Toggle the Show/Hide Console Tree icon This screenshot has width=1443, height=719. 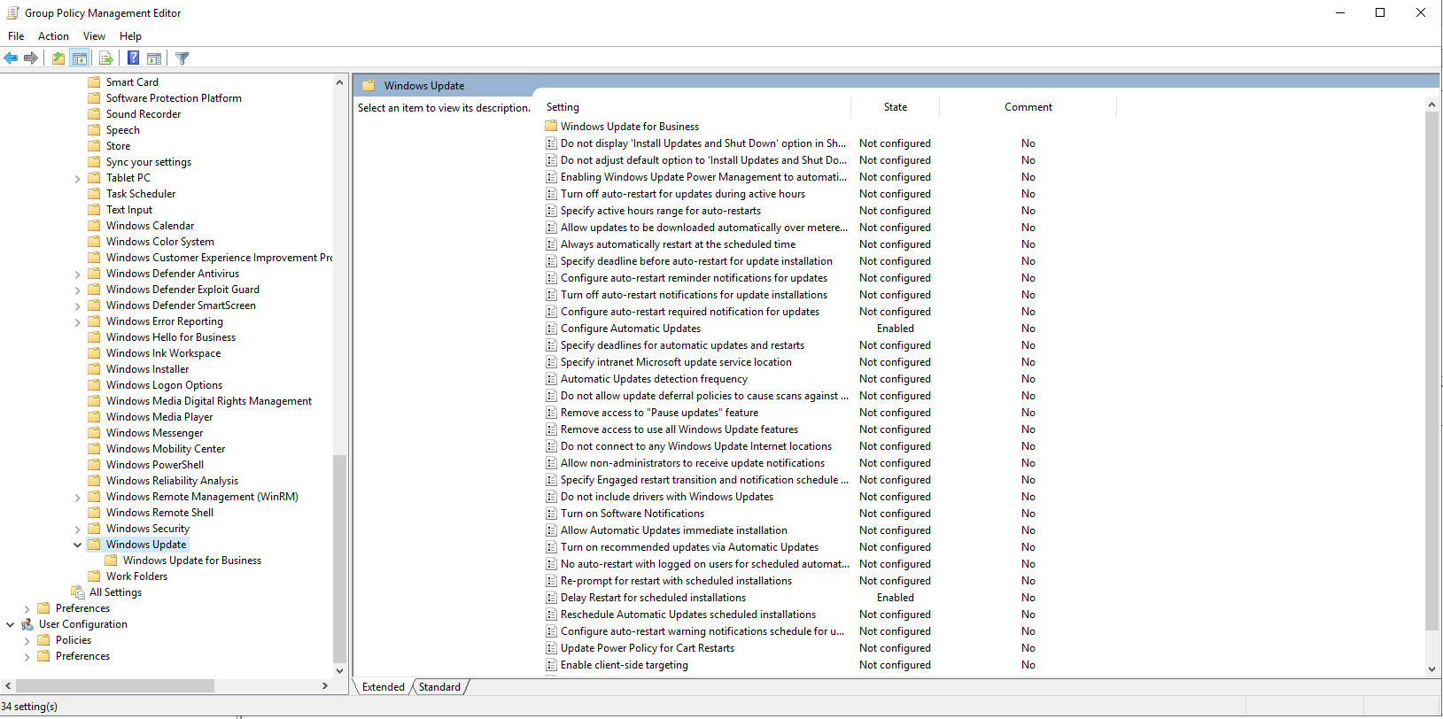tap(80, 58)
